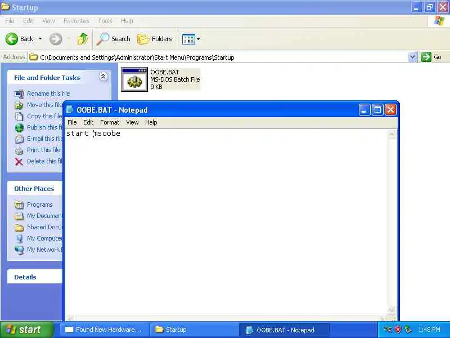Image resolution: width=450 pixels, height=338 pixels.
Task: Click the red Delete X icon
Action: pos(19,162)
